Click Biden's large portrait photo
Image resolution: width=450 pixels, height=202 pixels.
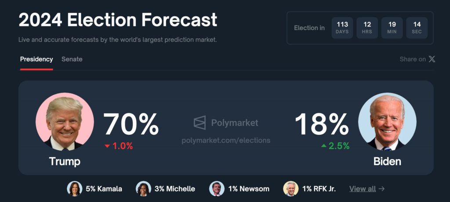tap(388, 122)
